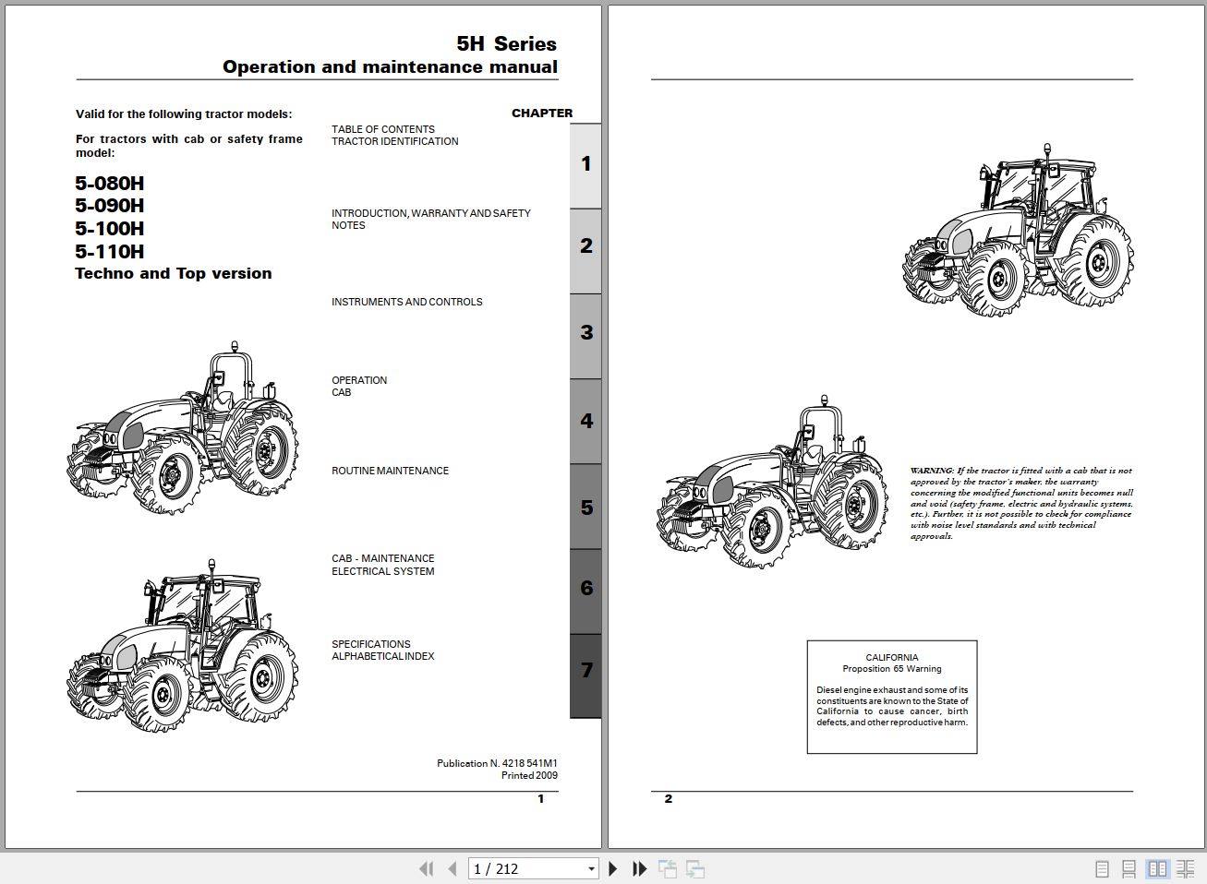This screenshot has height=884, width=1207.
Task: Click the 5-110H model text
Action: [x=110, y=252]
